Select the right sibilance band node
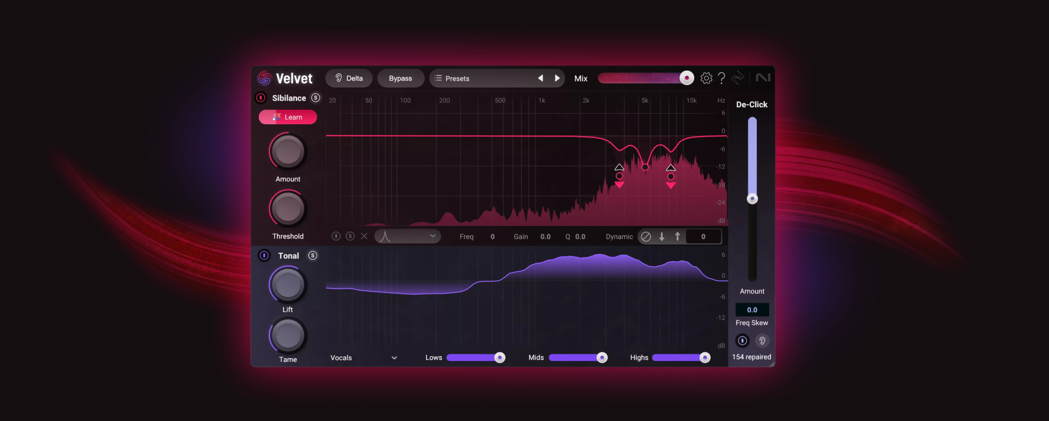This screenshot has height=421, width=1049. [671, 176]
